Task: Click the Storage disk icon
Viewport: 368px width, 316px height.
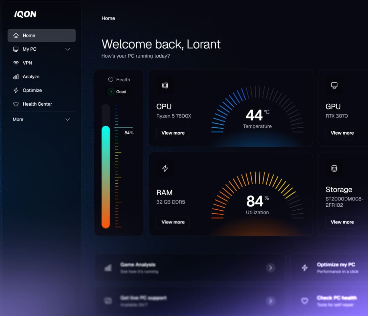Action: 334,168
